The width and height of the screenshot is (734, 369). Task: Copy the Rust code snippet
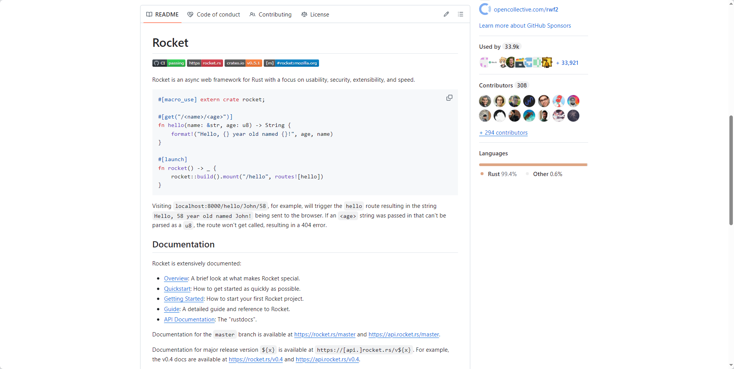449,98
